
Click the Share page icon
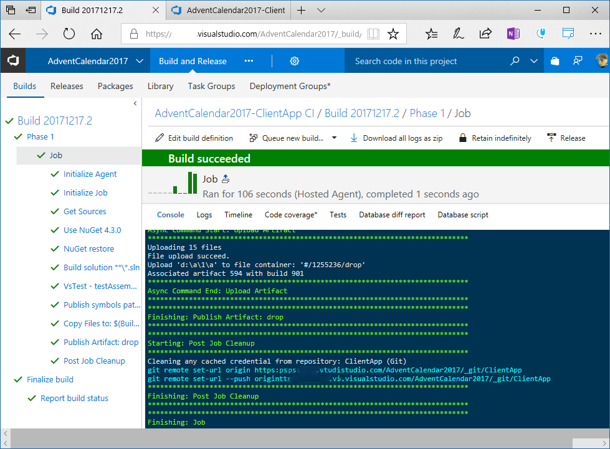point(485,34)
